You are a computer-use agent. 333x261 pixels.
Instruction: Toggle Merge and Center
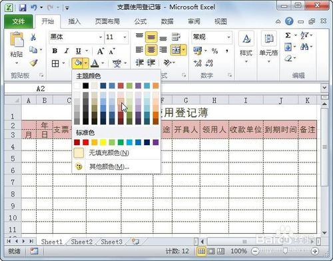coord(176,50)
